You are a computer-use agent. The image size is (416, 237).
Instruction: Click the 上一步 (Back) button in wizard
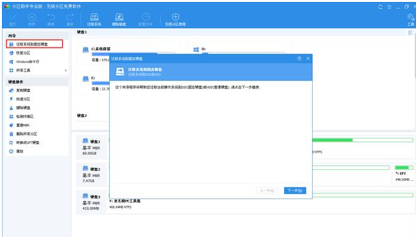tap(267, 191)
